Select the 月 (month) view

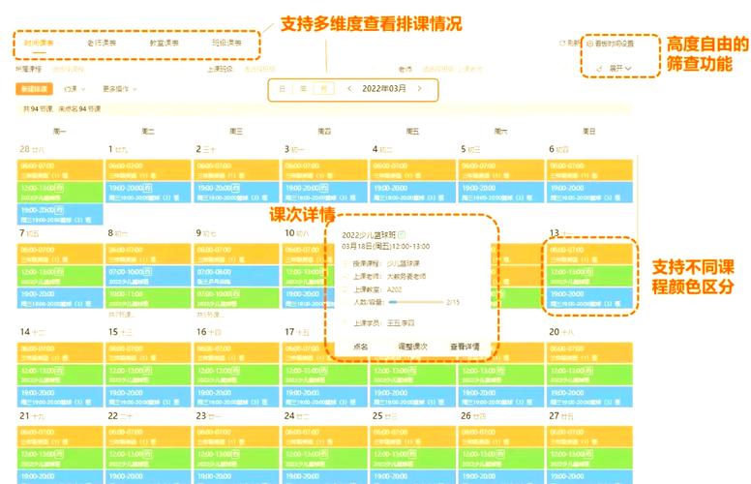(x=324, y=89)
